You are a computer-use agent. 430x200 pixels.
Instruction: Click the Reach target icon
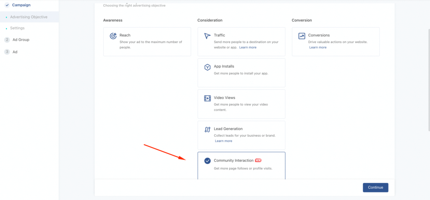[113, 36]
